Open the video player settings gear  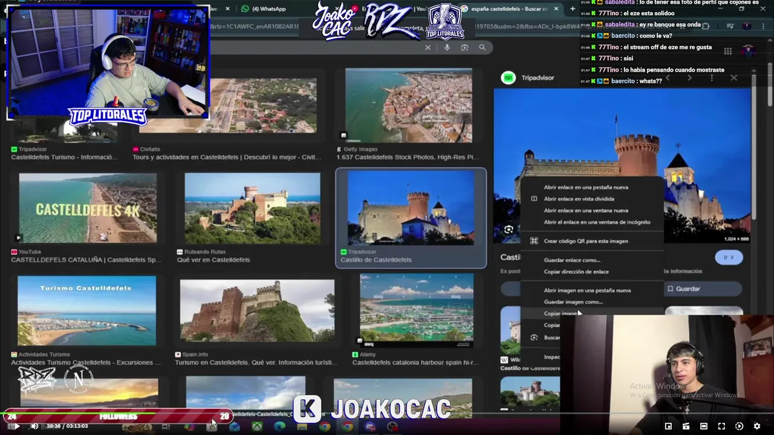point(756,426)
